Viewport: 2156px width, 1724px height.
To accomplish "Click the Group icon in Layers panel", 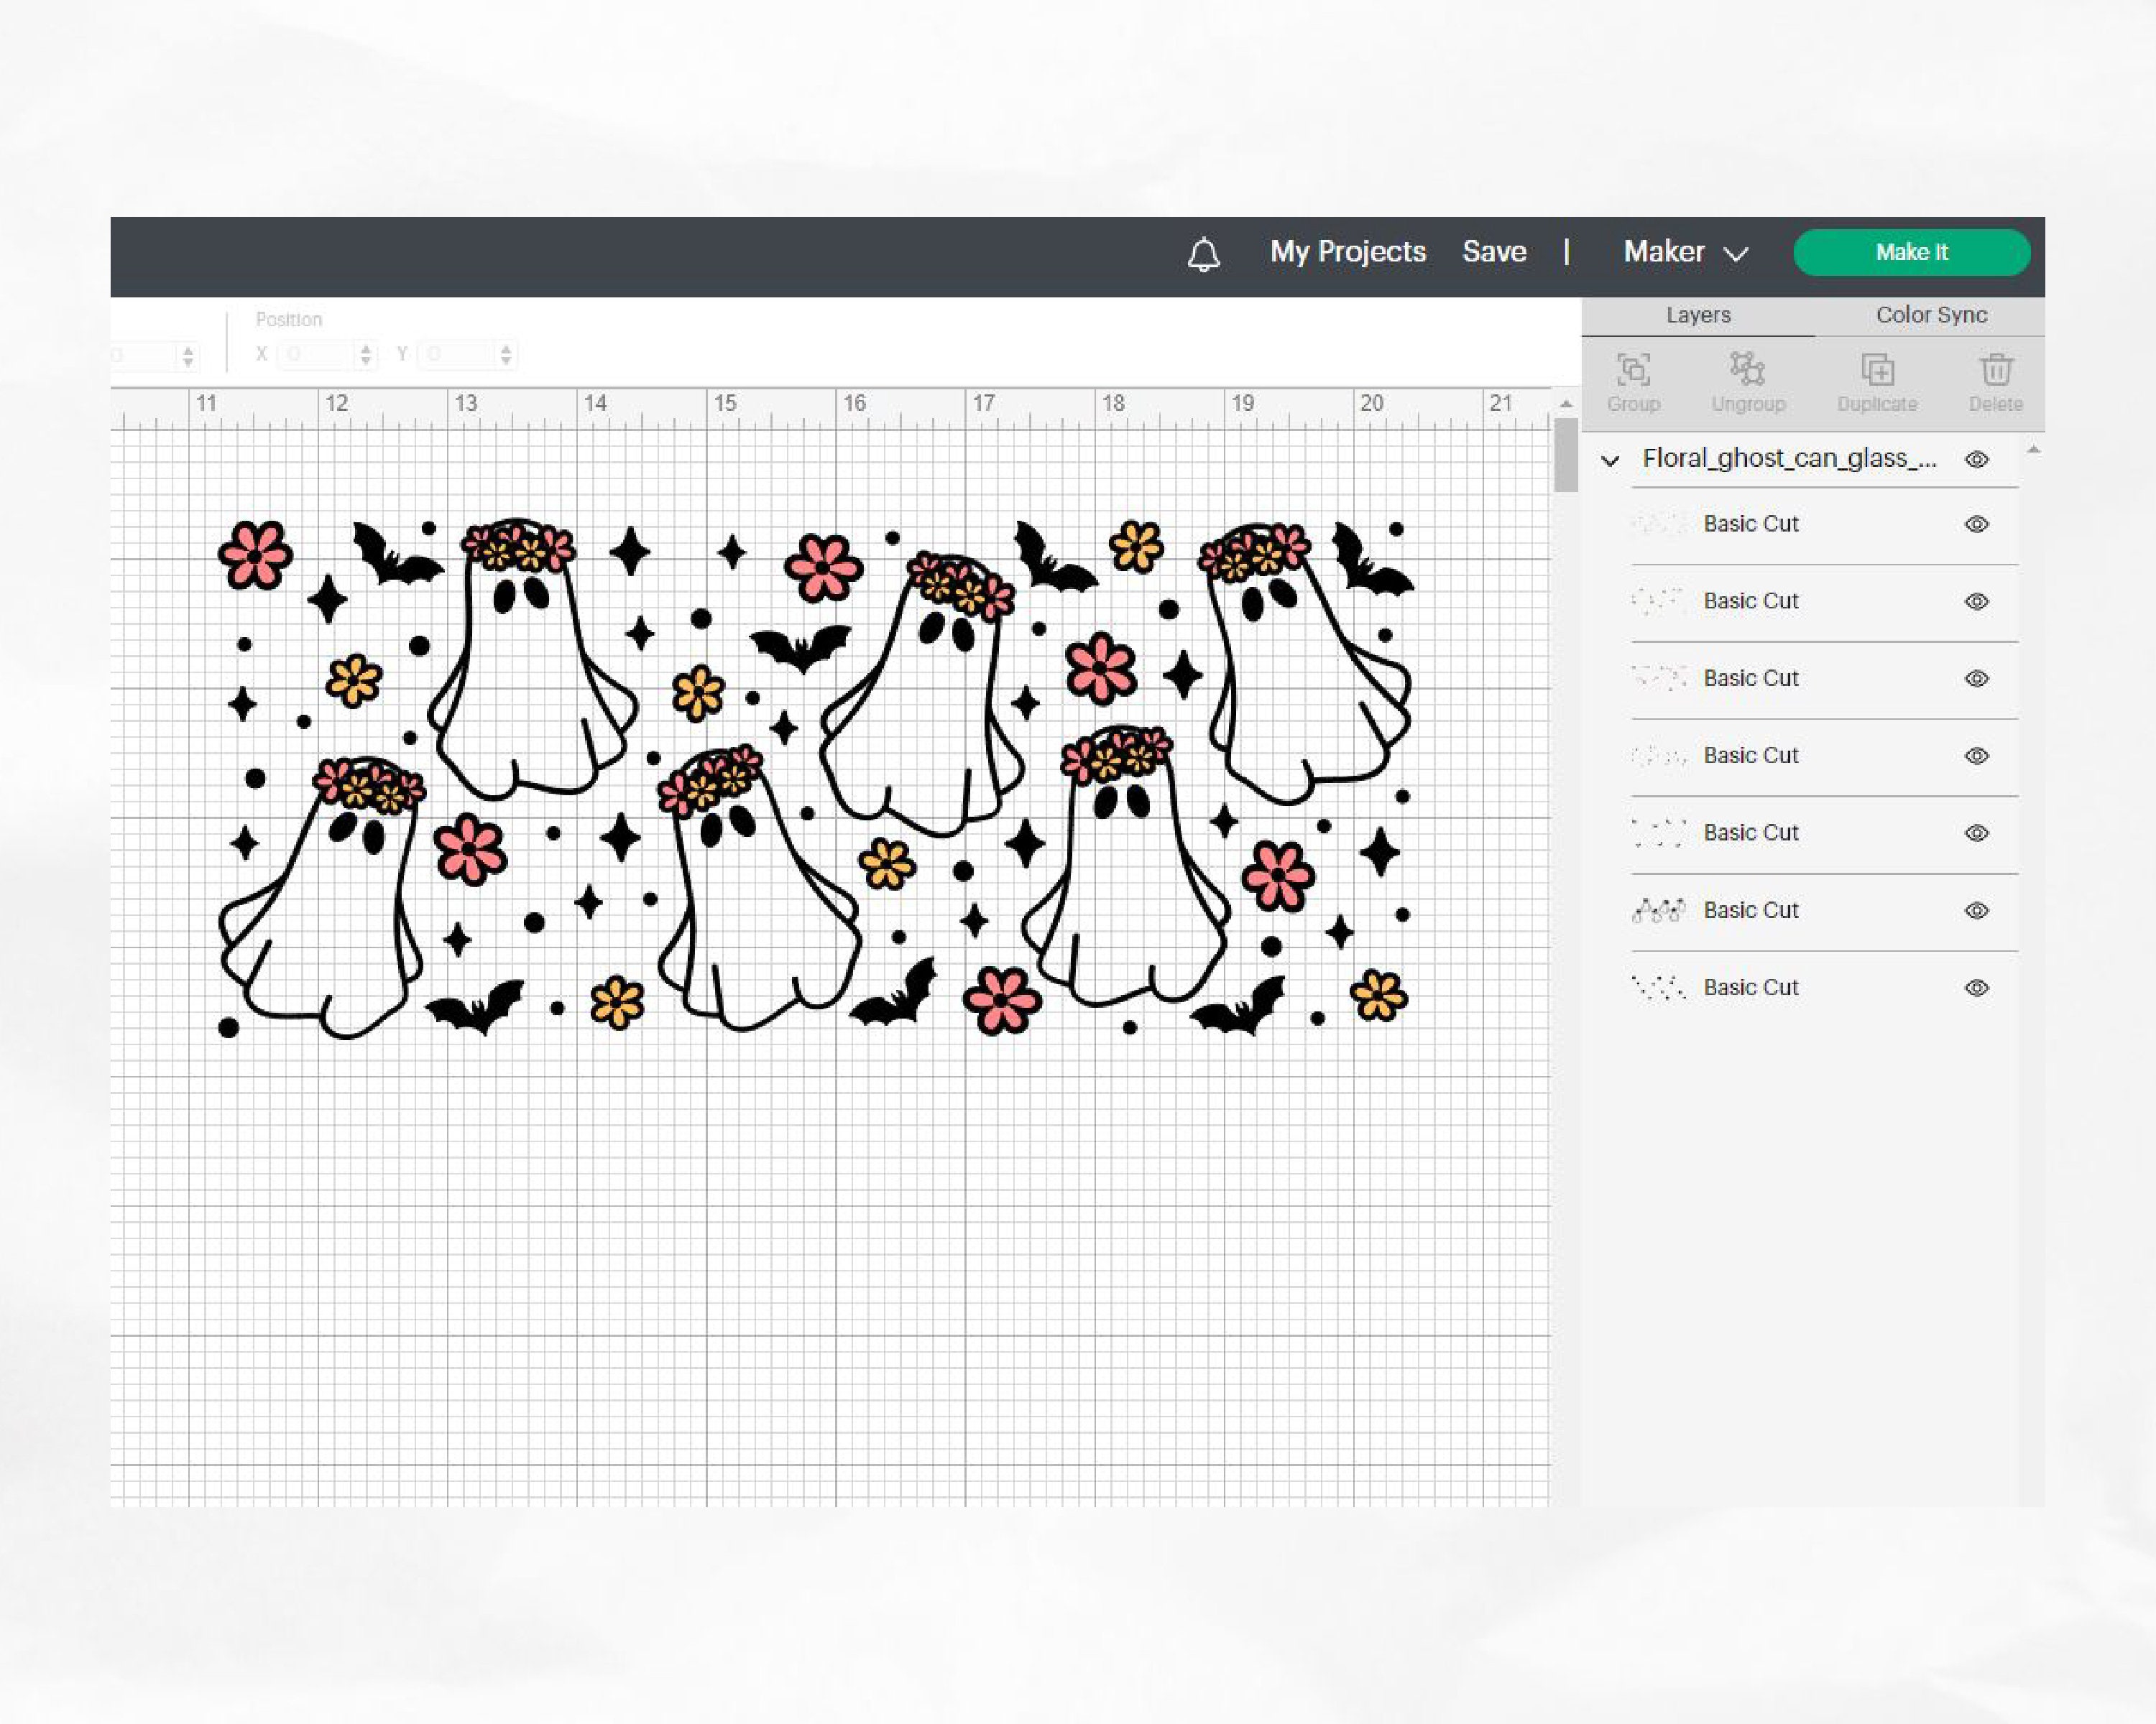I will (1634, 381).
